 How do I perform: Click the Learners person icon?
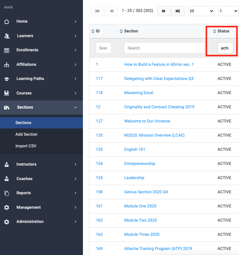(x=7, y=36)
